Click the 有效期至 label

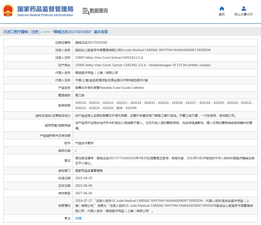pyautogui.click(x=64, y=193)
